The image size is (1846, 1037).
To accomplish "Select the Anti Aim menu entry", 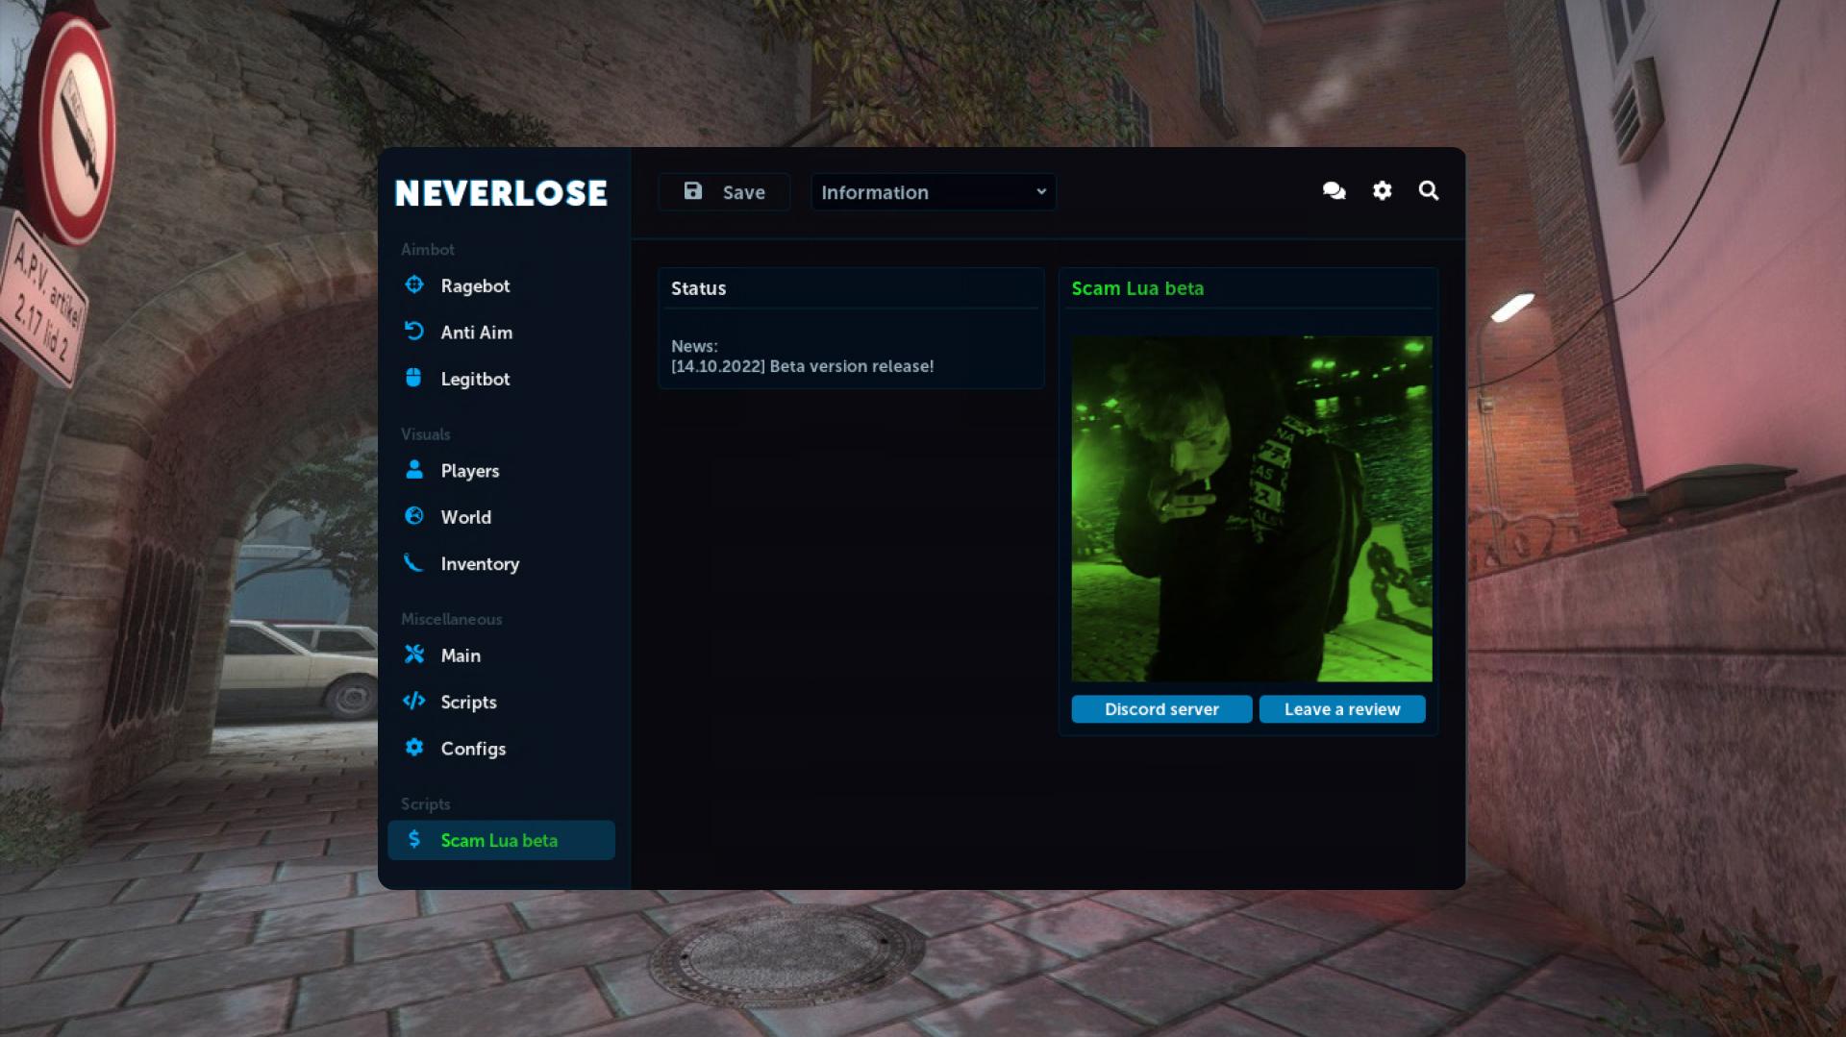I will click(476, 332).
